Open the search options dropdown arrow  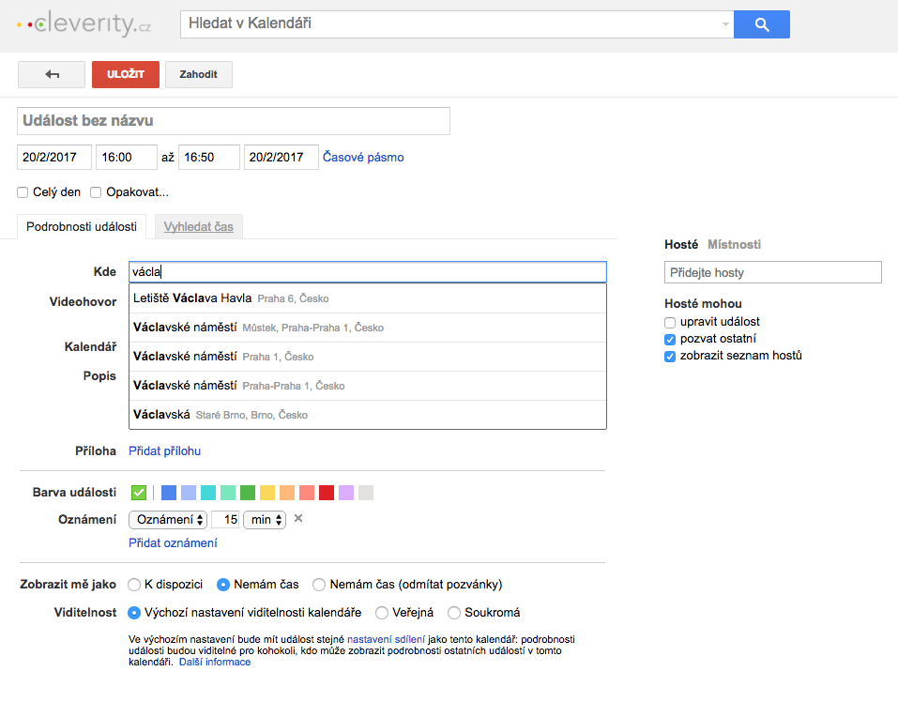(725, 24)
